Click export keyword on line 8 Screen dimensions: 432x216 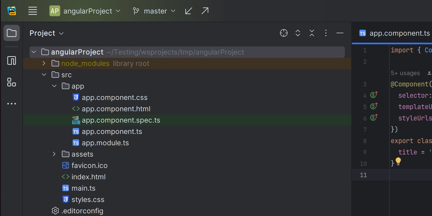[x=402, y=141]
